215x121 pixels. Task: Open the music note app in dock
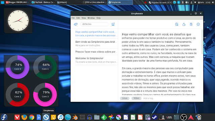coord(60,117)
